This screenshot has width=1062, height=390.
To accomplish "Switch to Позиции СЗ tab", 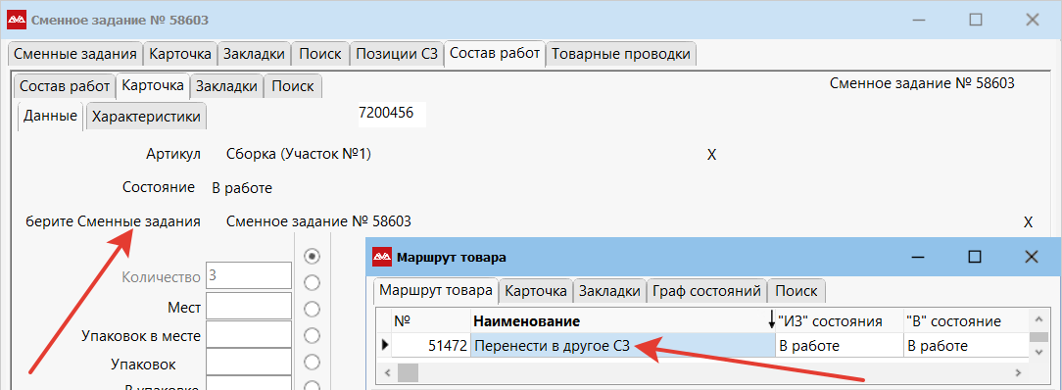I will pos(398,54).
